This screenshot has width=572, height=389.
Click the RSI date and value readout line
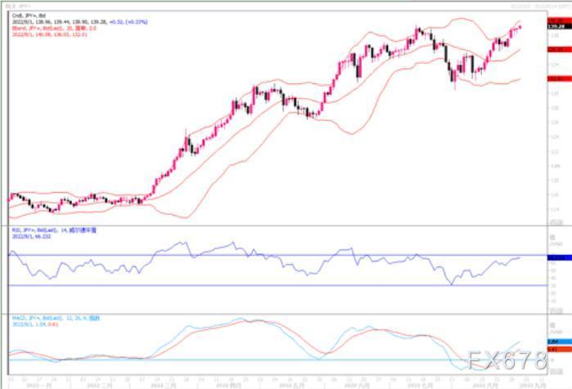click(x=31, y=236)
